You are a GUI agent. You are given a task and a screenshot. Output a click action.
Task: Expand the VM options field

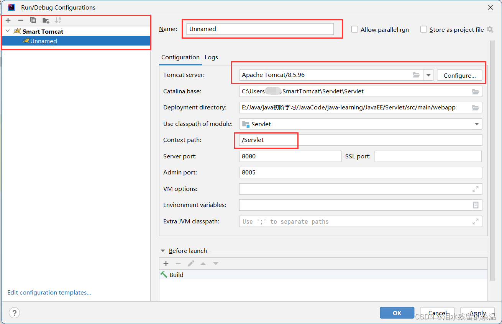476,189
